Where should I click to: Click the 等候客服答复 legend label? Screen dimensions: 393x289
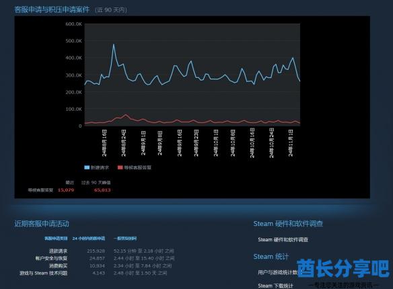pos(137,167)
